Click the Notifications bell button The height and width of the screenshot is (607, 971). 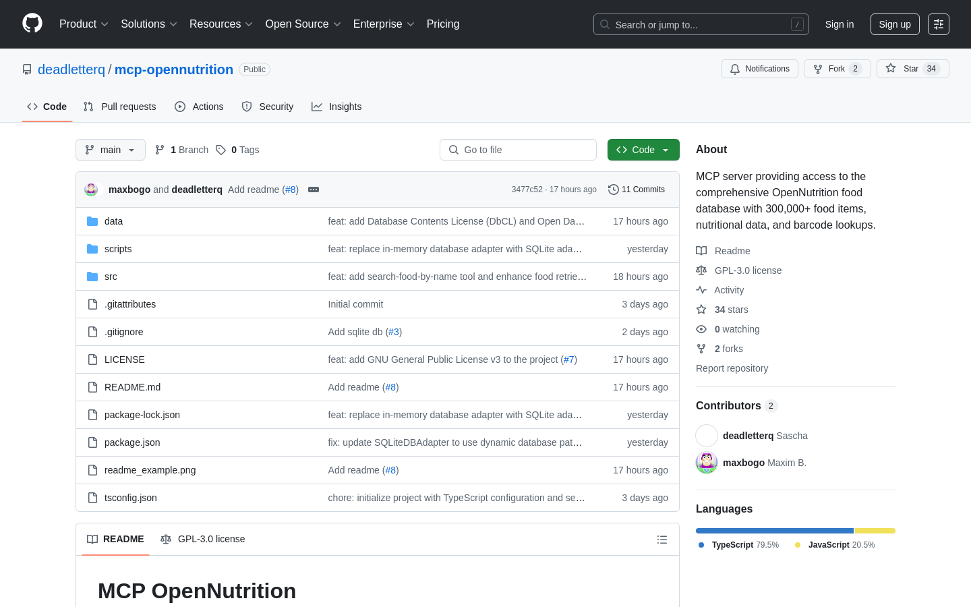tap(759, 69)
